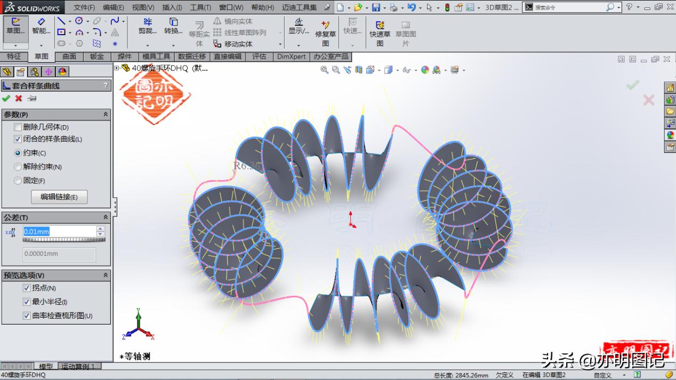The height and width of the screenshot is (380, 676).
Task: Open the display style dropdown arrow
Action: [397, 70]
